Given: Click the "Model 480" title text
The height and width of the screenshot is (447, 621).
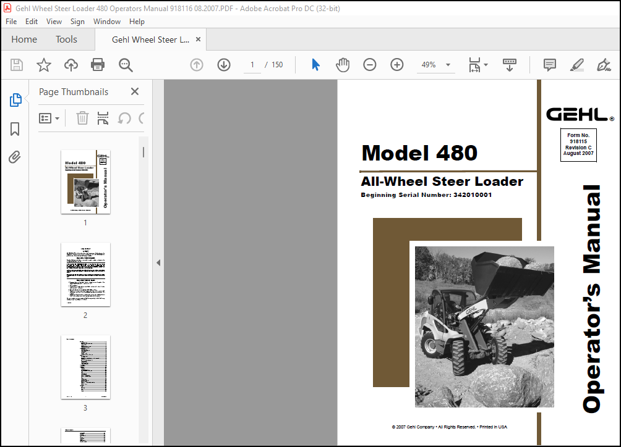Looking at the screenshot, I should coord(419,153).
